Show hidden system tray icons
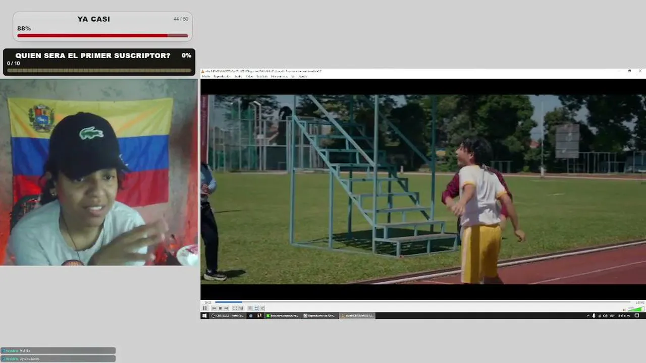The image size is (646, 363). [588, 316]
